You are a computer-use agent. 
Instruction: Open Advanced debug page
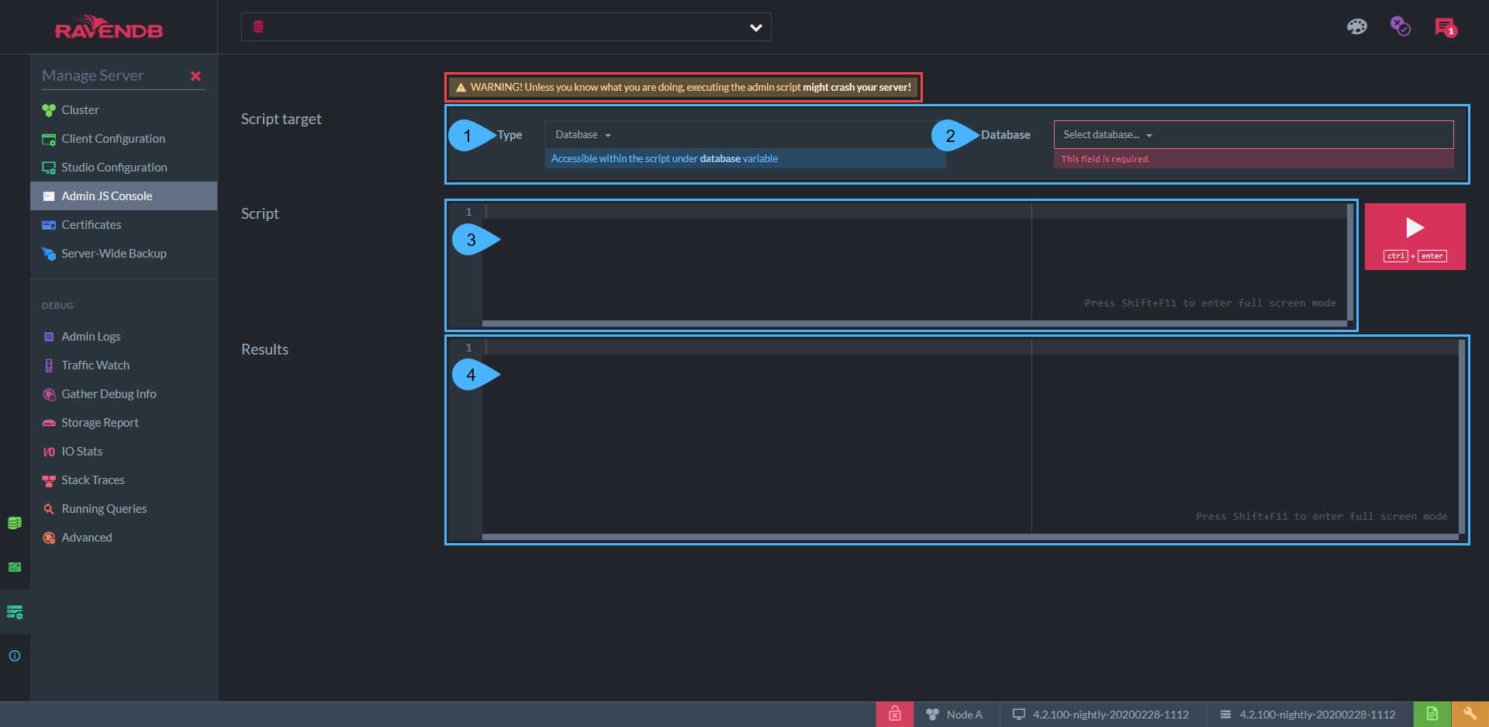[x=123, y=538]
